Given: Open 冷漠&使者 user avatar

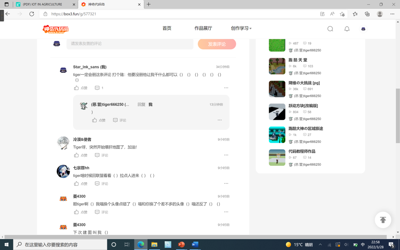Looking at the screenshot, I should coord(63,143).
